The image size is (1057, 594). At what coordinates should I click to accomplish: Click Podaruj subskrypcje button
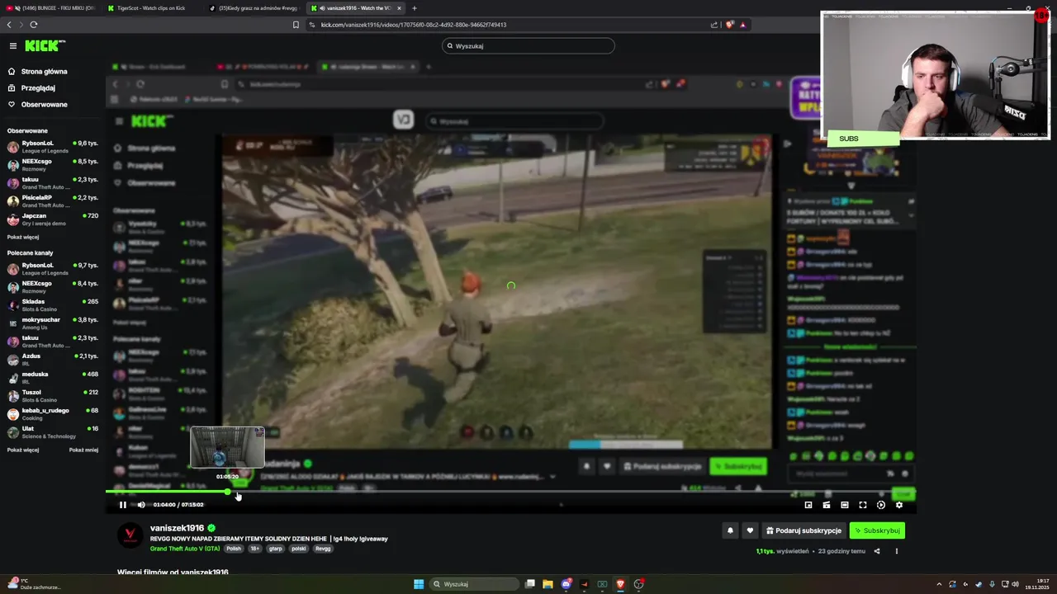(803, 530)
